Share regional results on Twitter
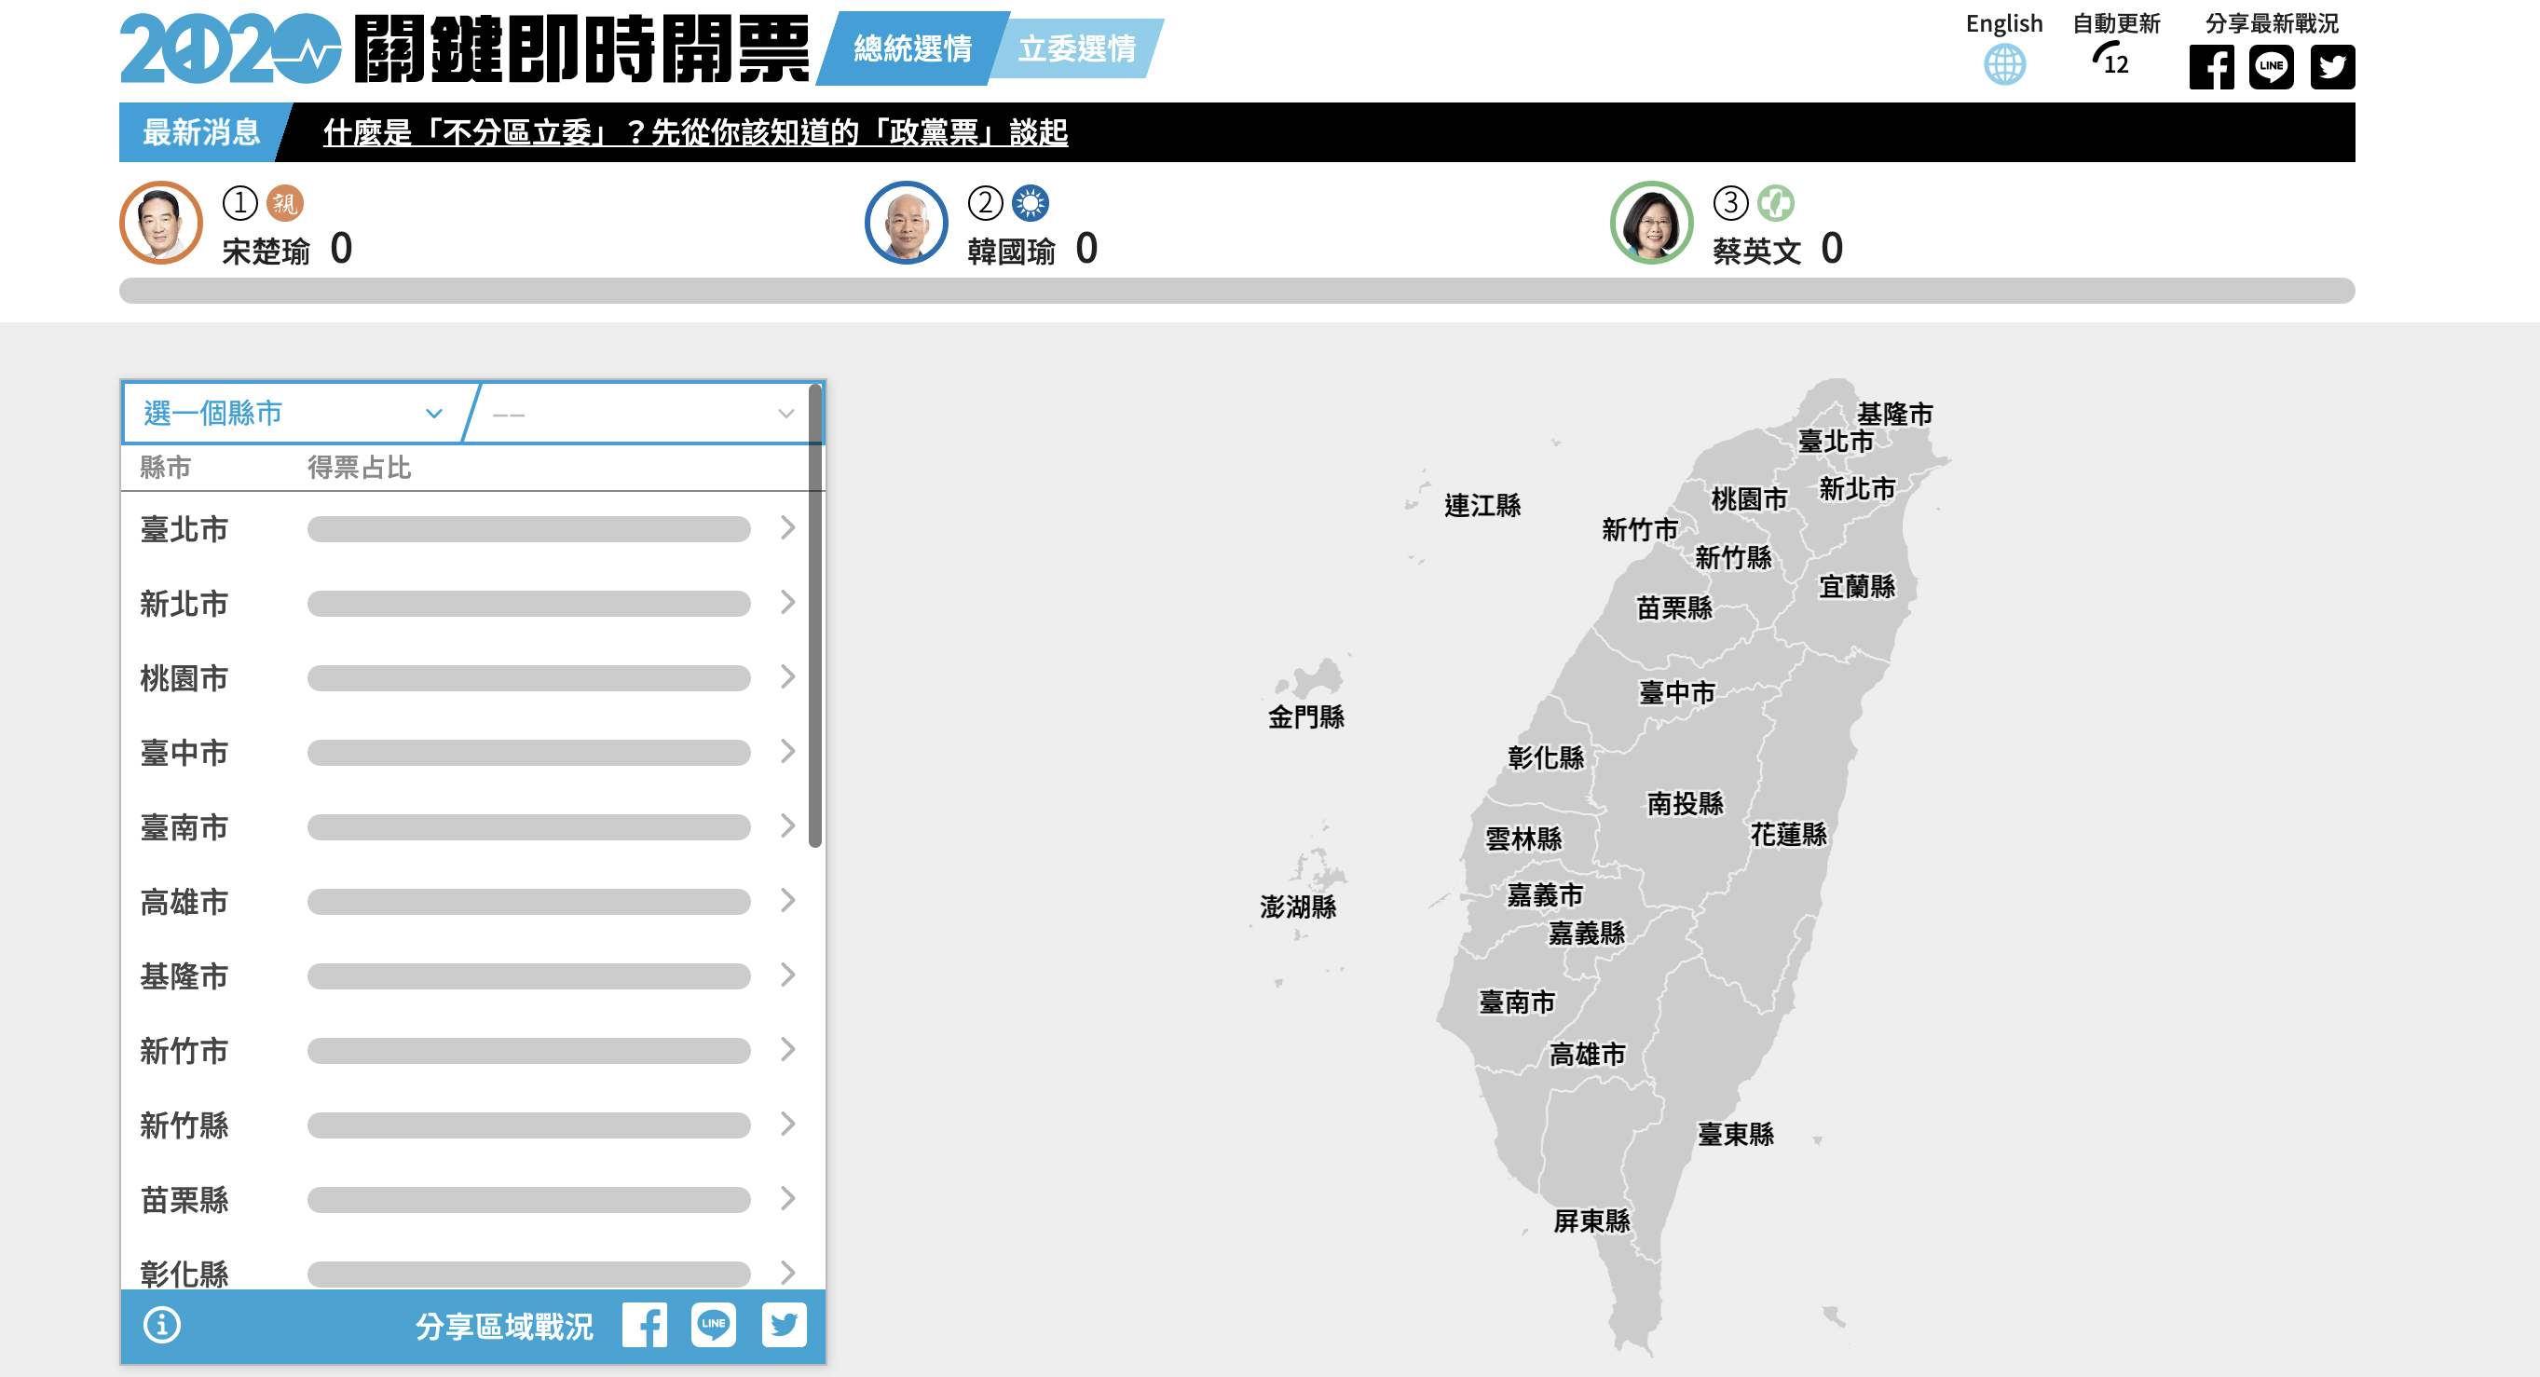 tap(784, 1326)
